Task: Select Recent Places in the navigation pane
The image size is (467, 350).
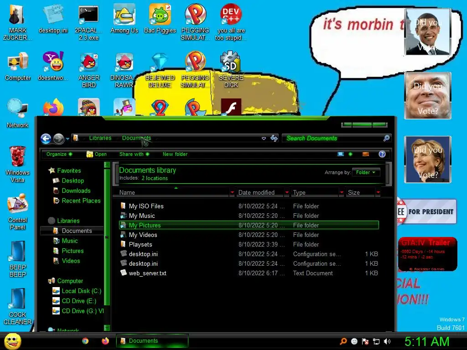Action: [x=77, y=201]
